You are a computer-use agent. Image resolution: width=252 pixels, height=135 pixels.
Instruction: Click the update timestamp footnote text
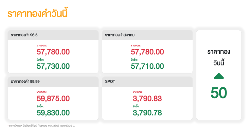click(x=41, y=126)
